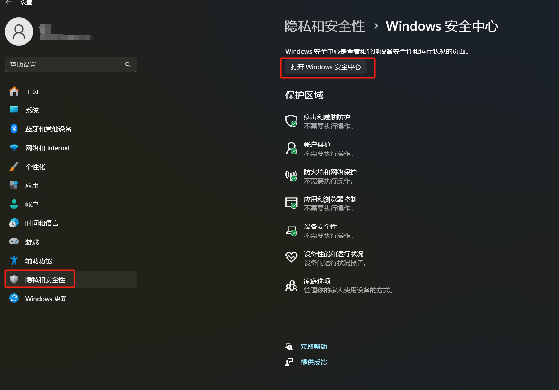Click the 设备性能和运行状况 heart icon
The image size is (559, 390).
pyautogui.click(x=291, y=257)
